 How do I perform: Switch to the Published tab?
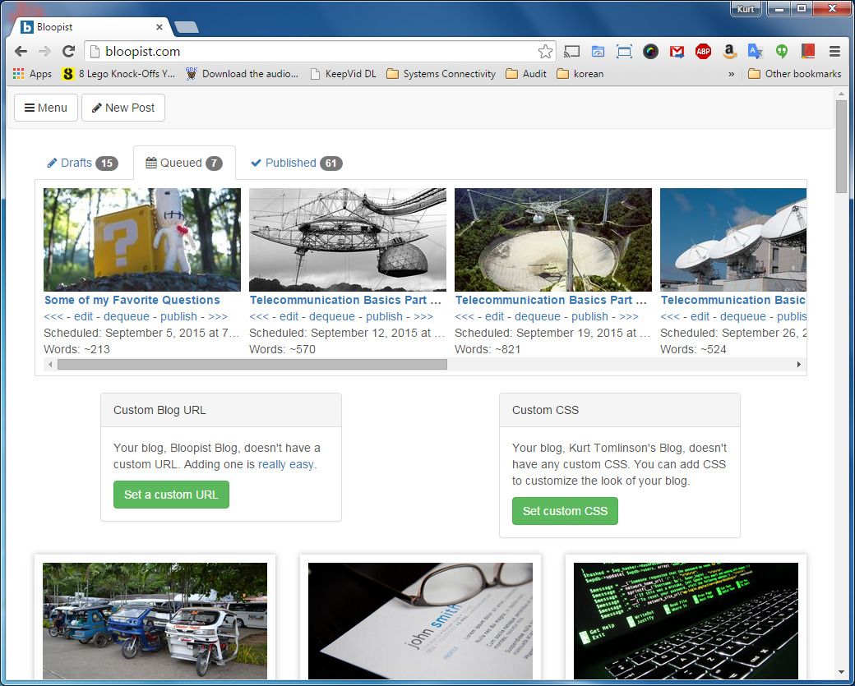click(294, 163)
